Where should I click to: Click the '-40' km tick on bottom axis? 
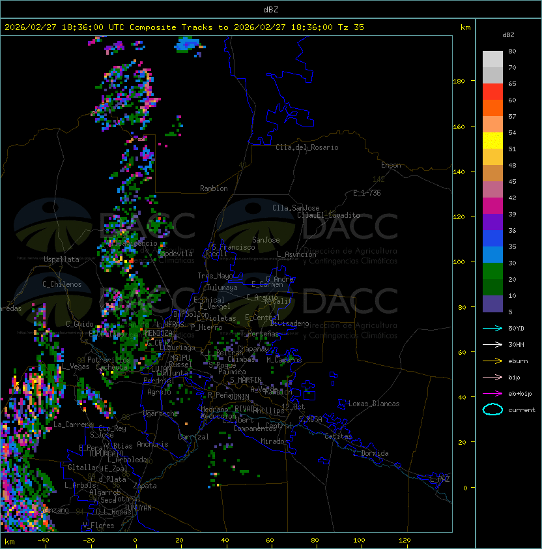[44, 540]
